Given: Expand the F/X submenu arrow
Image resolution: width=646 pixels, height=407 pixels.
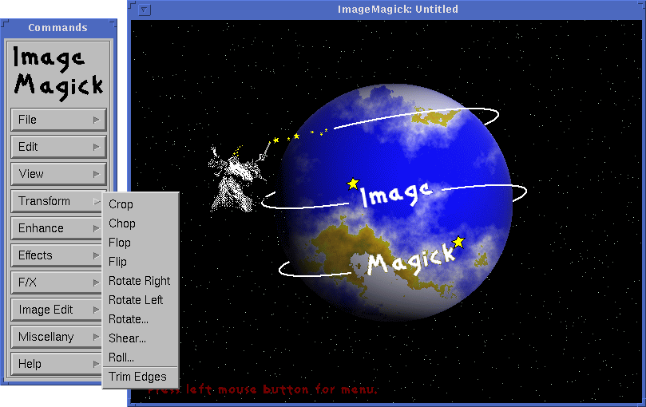Looking at the screenshot, I should pyautogui.click(x=97, y=283).
